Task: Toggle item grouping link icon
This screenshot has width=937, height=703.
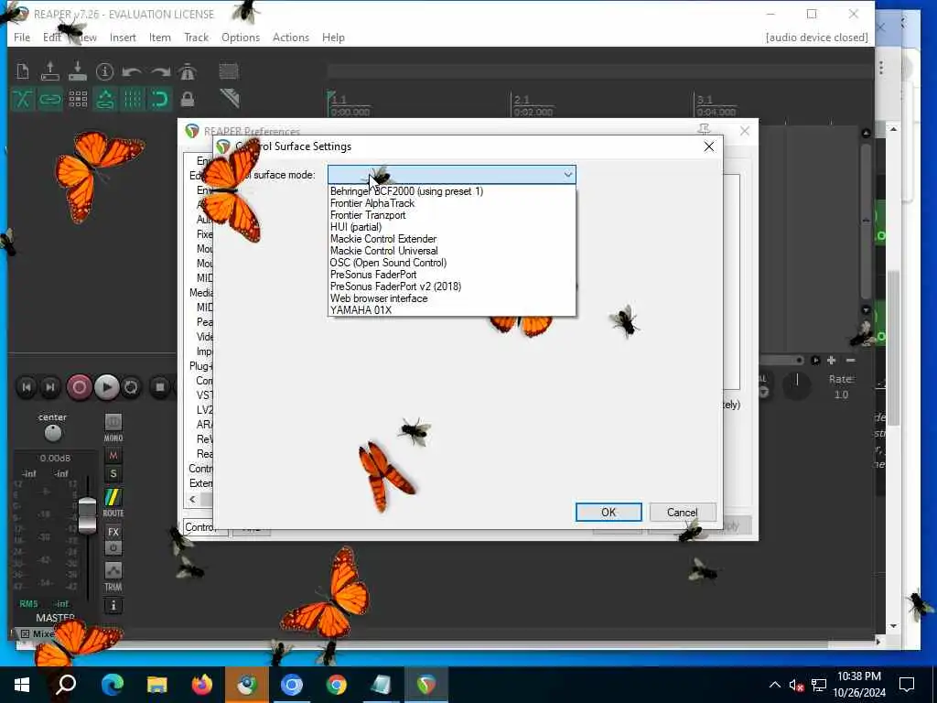Action: [x=50, y=99]
